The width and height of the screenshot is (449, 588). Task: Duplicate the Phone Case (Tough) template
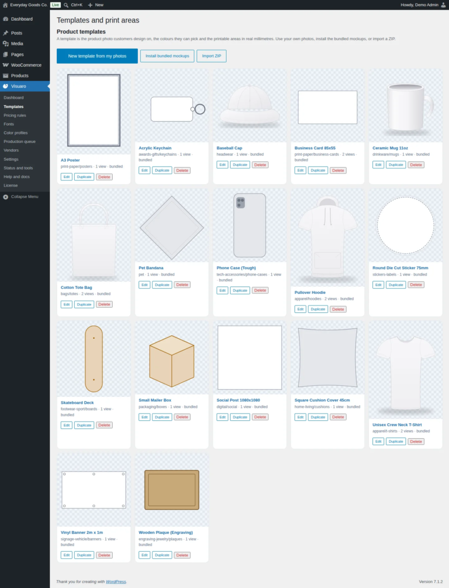pyautogui.click(x=240, y=290)
